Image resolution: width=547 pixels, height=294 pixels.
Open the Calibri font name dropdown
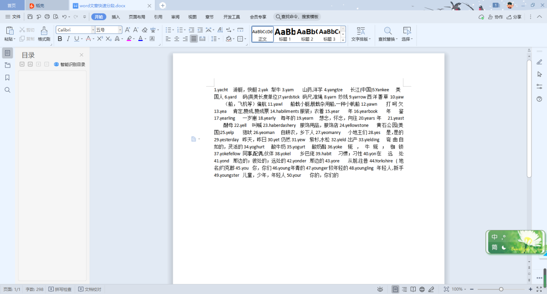click(x=93, y=30)
